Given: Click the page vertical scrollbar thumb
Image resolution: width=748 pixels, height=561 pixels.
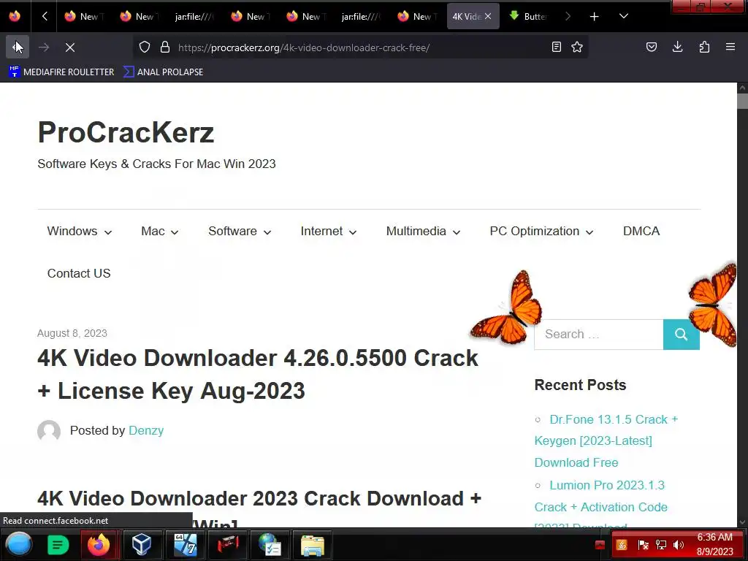Looking at the screenshot, I should [742, 102].
